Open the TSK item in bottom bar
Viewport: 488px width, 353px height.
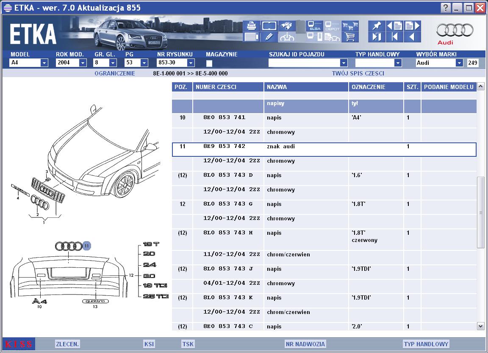188,344
